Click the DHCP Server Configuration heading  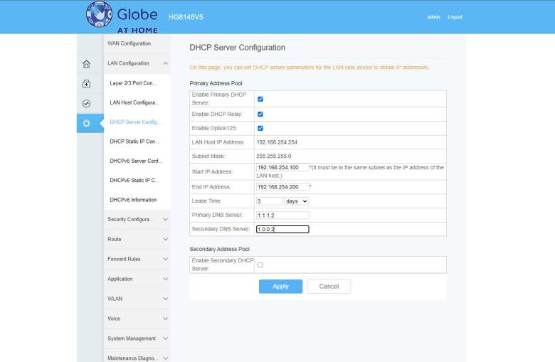[237, 48]
